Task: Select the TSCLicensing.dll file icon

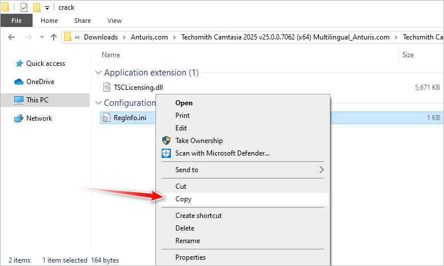Action: [107, 87]
